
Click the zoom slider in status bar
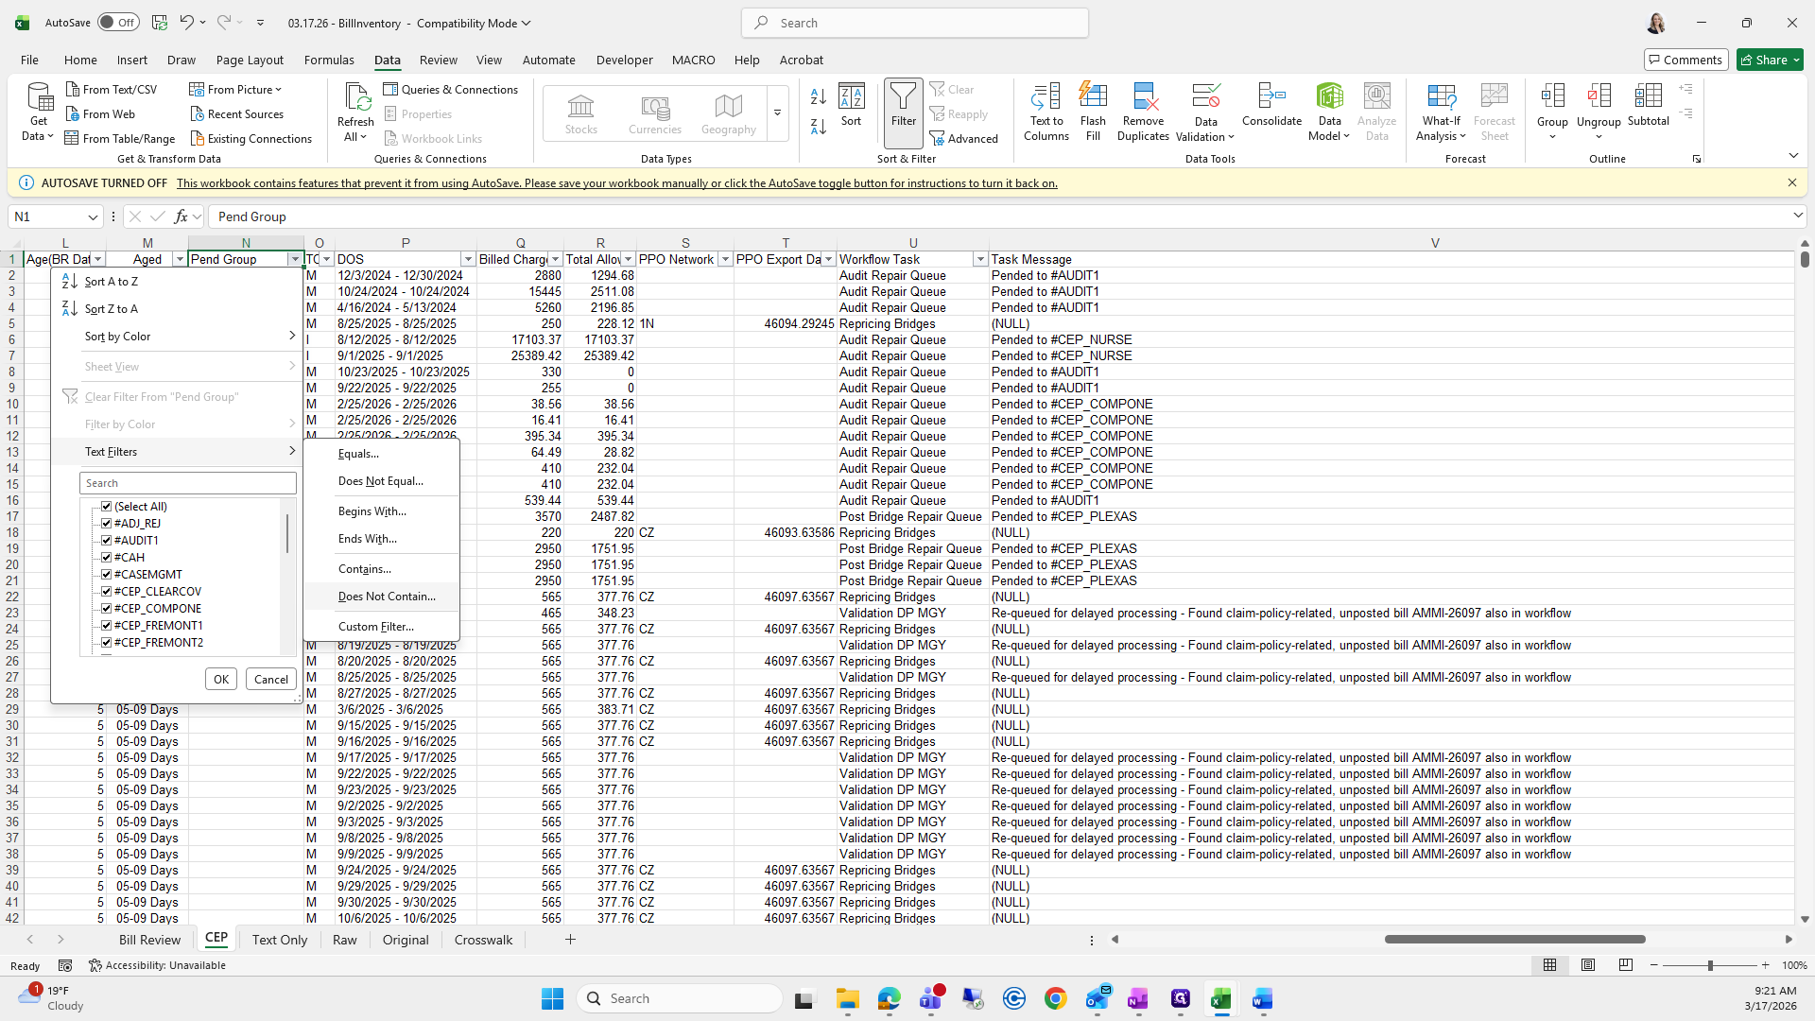1709,965
